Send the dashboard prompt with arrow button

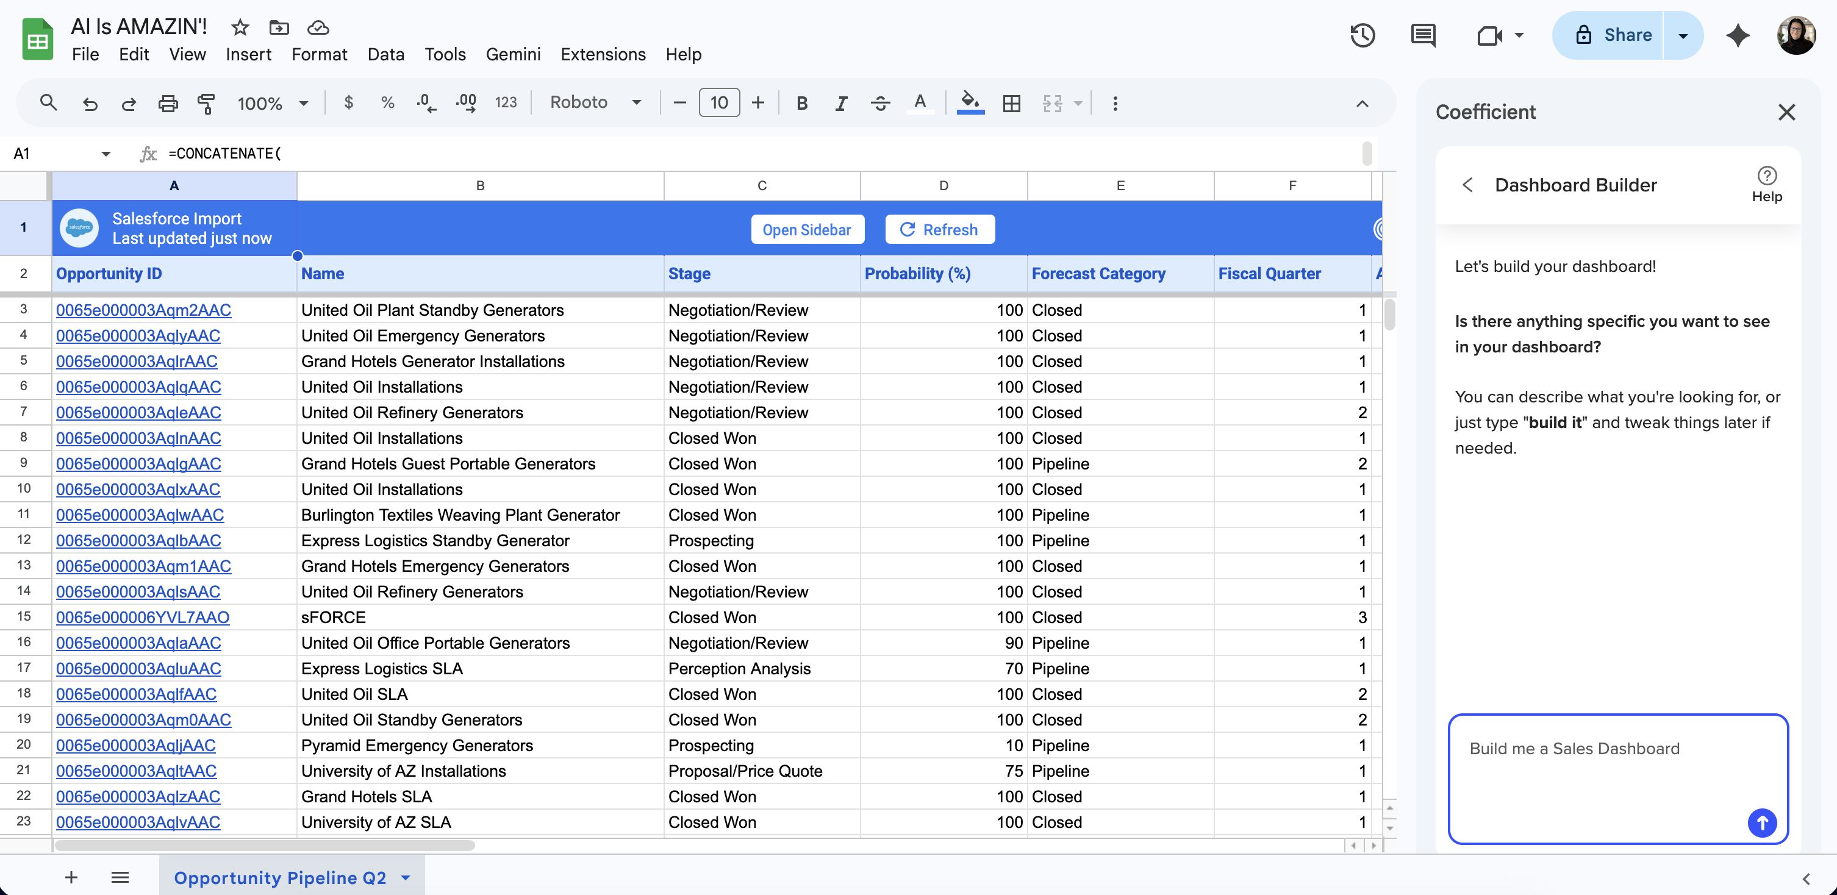pos(1761,823)
